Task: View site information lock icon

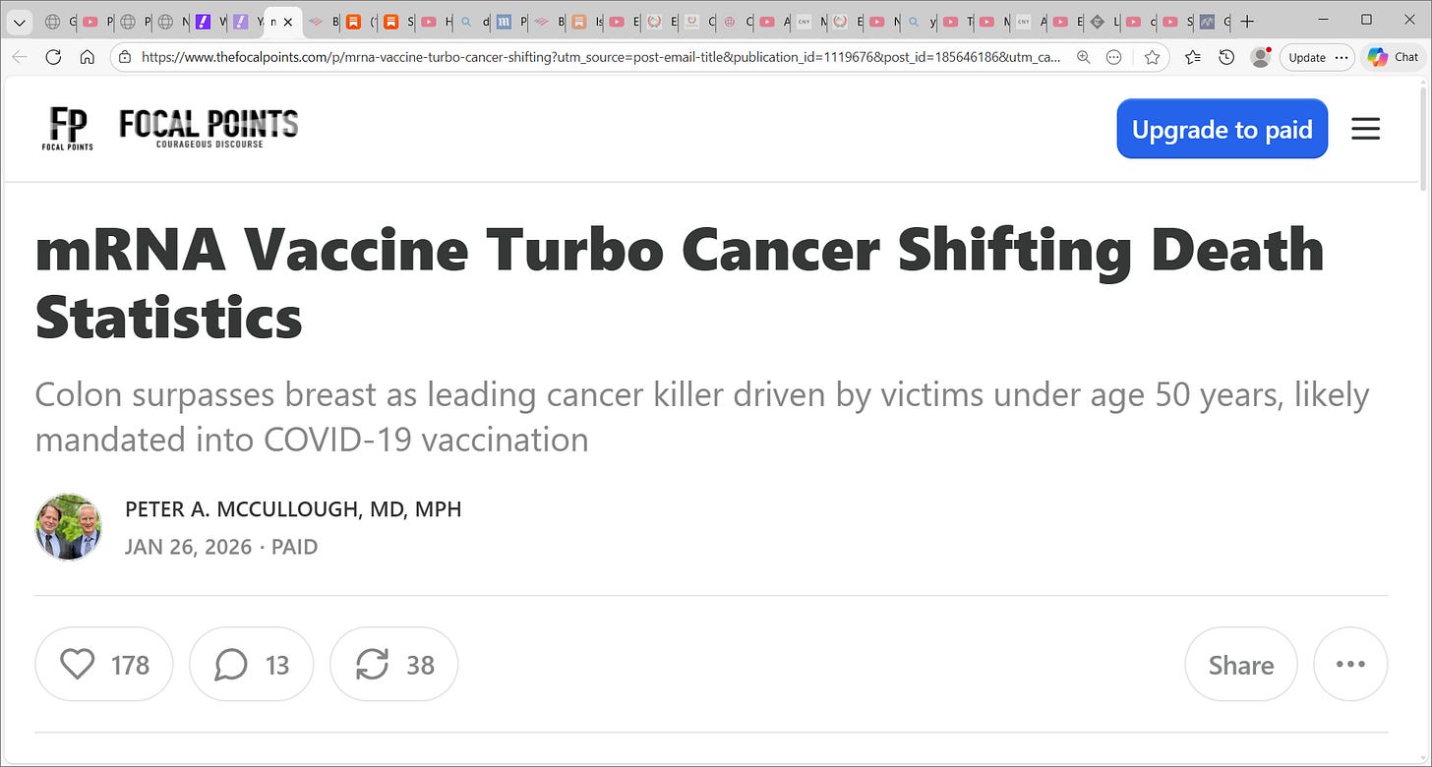Action: click(x=125, y=57)
